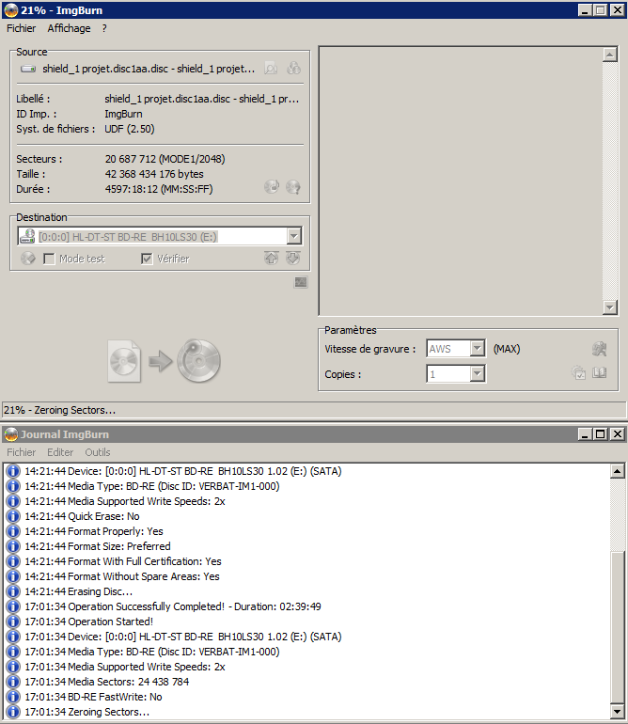Click info icon of 'Media Sectors' line
This screenshot has width=628, height=724.
(x=13, y=682)
